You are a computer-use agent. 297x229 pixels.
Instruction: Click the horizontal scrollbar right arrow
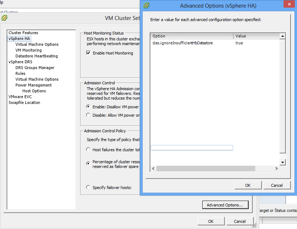[x=276, y=169]
